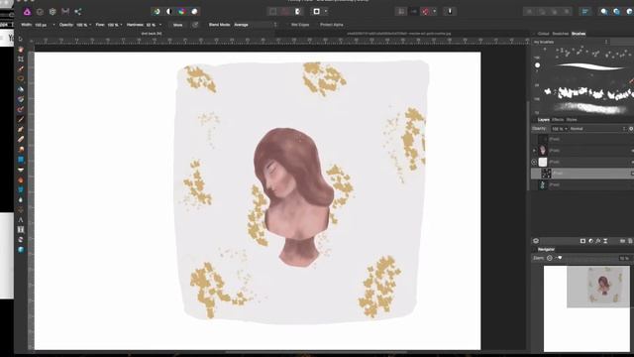Switch to the Swatches panel tab

click(561, 34)
